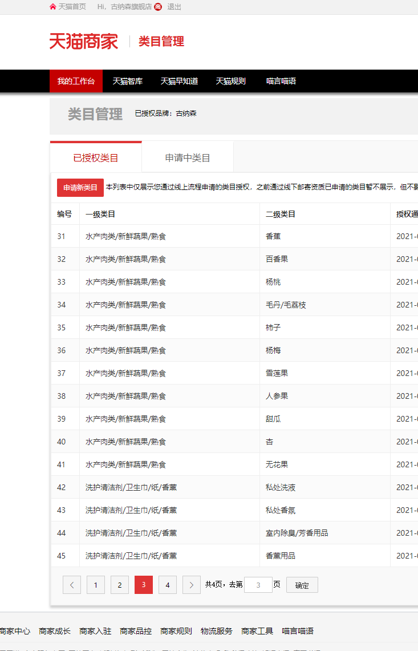Screen dimensions: 418x651
Task: Click 退出 to log out
Action: click(174, 7)
